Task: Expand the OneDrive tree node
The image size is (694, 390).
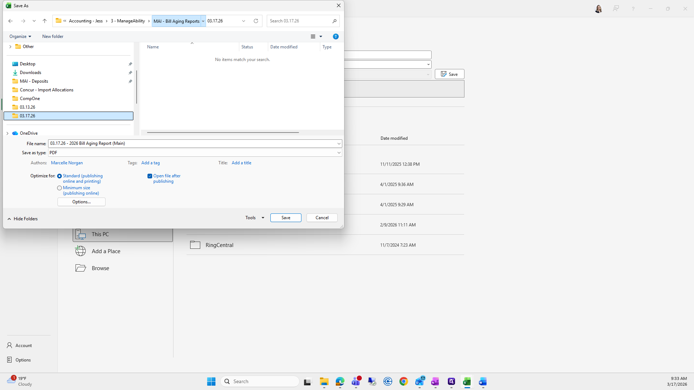Action: [x=8, y=133]
